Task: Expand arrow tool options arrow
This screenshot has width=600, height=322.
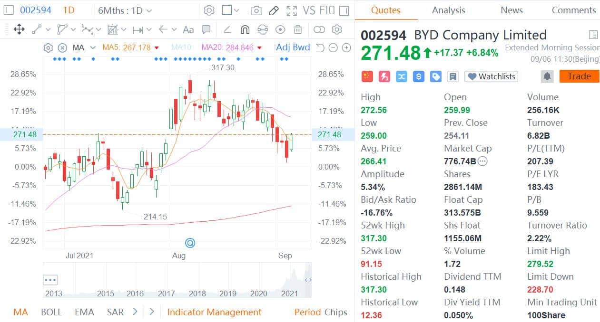Action: point(174,29)
